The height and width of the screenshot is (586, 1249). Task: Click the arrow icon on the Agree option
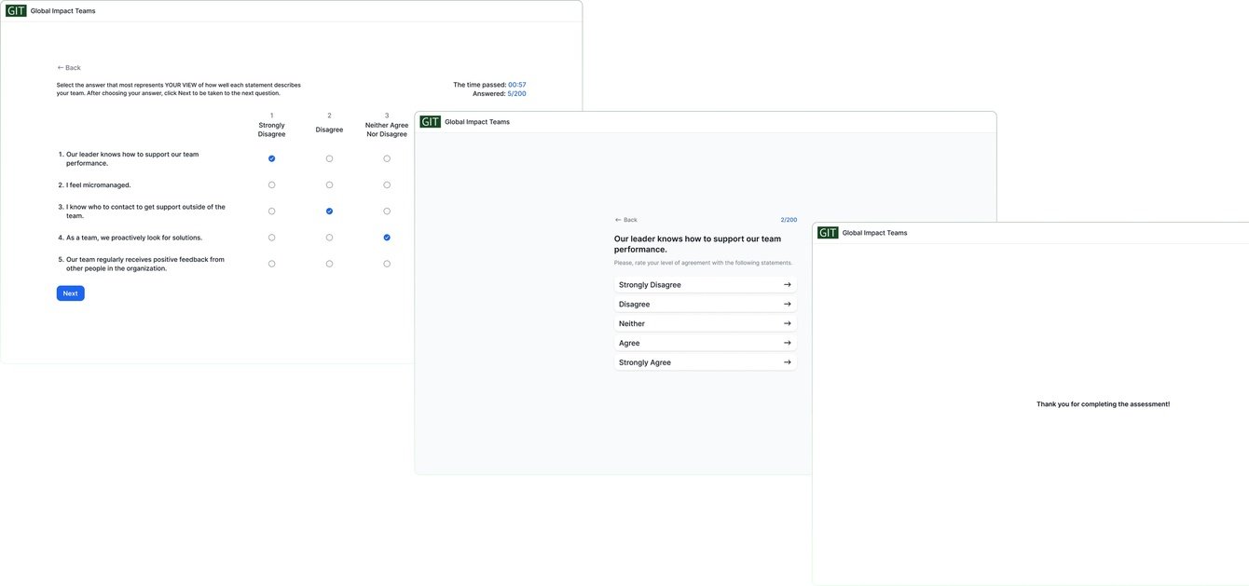787,343
